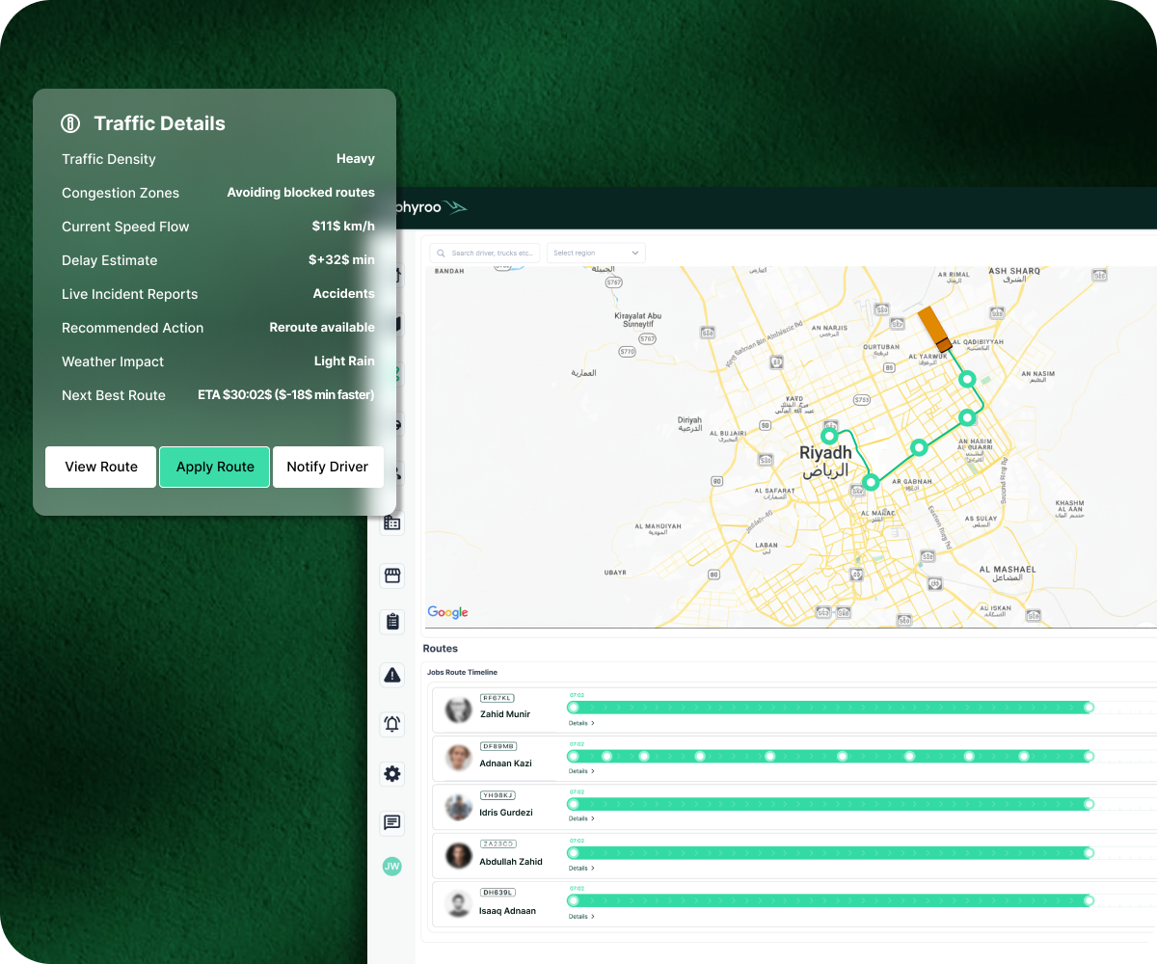The width and height of the screenshot is (1157, 964).
Task: Click the JW user avatar
Action: pyautogui.click(x=392, y=867)
